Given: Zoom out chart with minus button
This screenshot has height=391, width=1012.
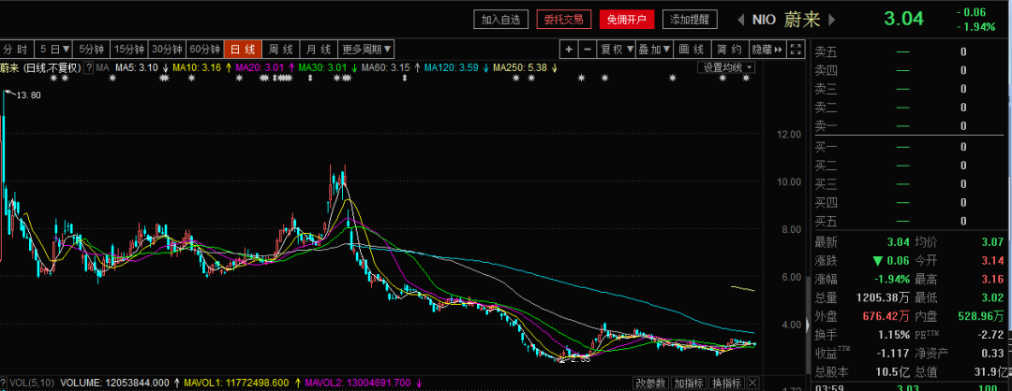Looking at the screenshot, I should pyautogui.click(x=588, y=50).
